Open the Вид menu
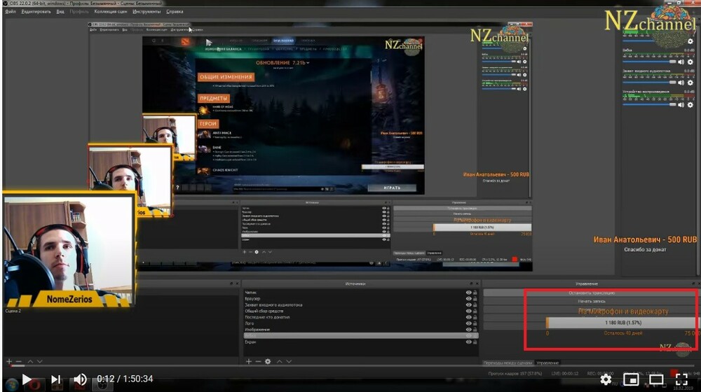Viewport: 701px width, 392px height. [x=60, y=12]
